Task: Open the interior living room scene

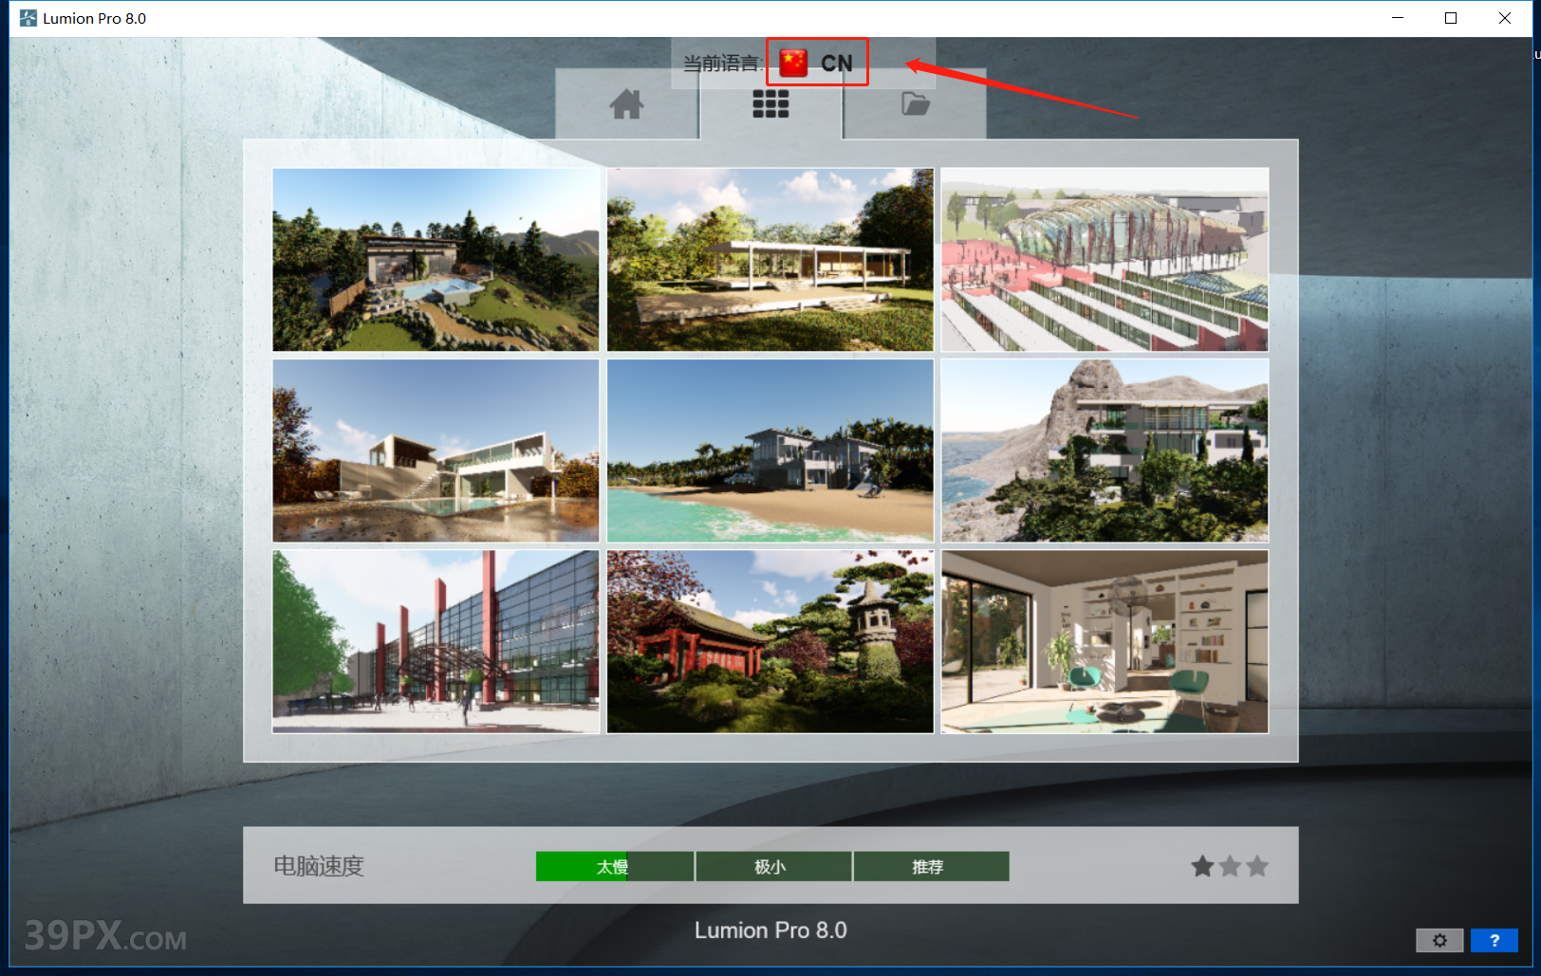Action: pyautogui.click(x=1105, y=641)
